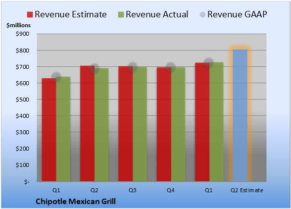Viewport: 291px width, 209px height.
Task: Select the blue Q2 Estimate bar
Action: coord(240,115)
